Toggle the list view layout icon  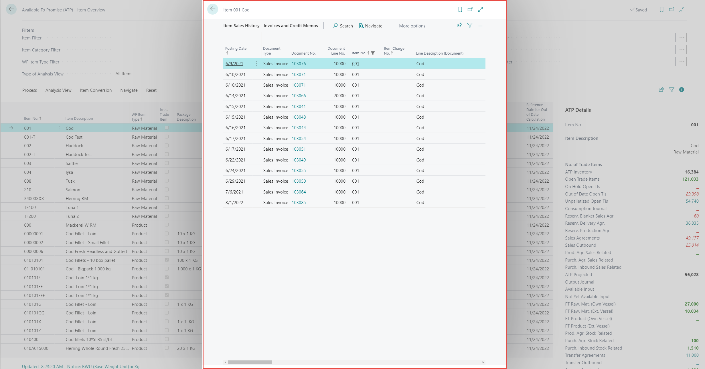pyautogui.click(x=480, y=25)
